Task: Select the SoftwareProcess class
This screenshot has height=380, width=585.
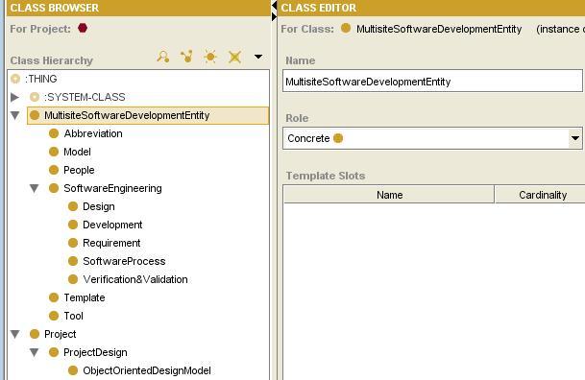Action: tap(124, 262)
